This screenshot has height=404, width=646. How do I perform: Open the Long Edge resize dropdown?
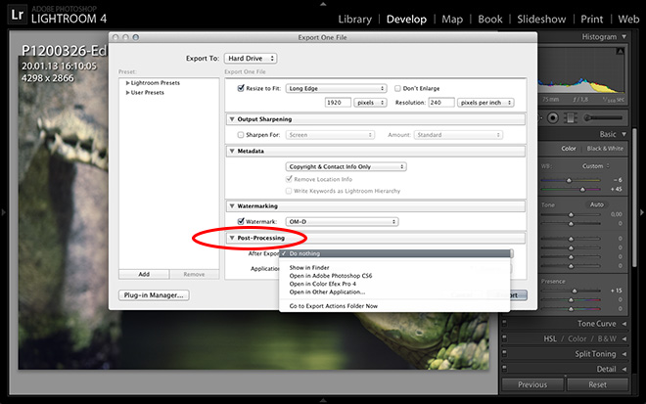point(336,89)
